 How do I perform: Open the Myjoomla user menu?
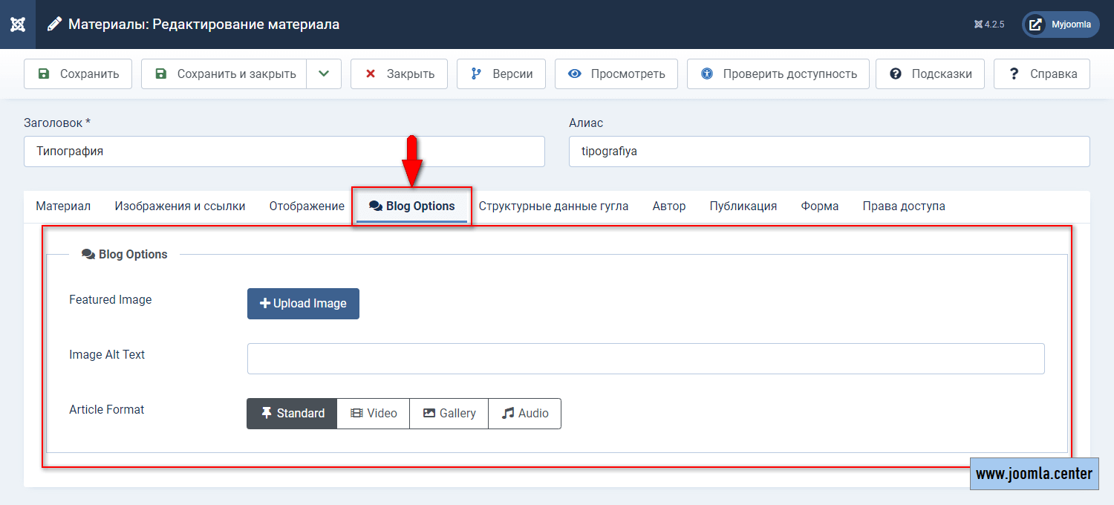1061,25
